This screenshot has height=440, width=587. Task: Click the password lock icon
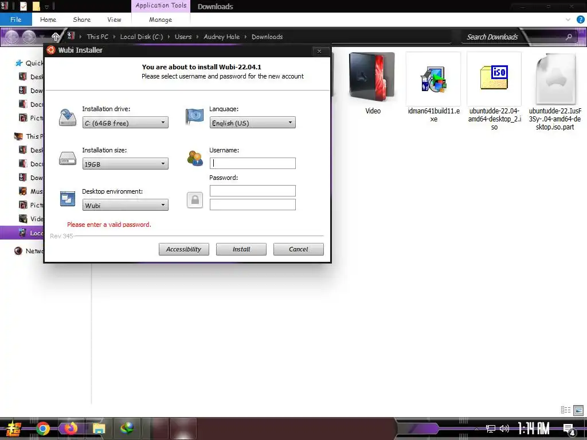point(195,200)
